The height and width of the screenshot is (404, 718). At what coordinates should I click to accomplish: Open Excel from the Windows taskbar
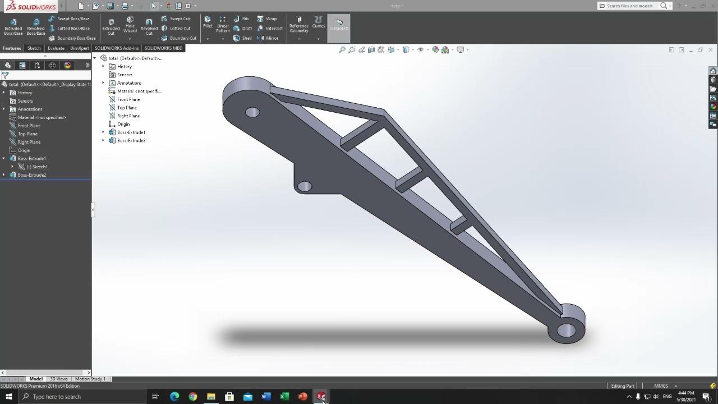(x=284, y=397)
